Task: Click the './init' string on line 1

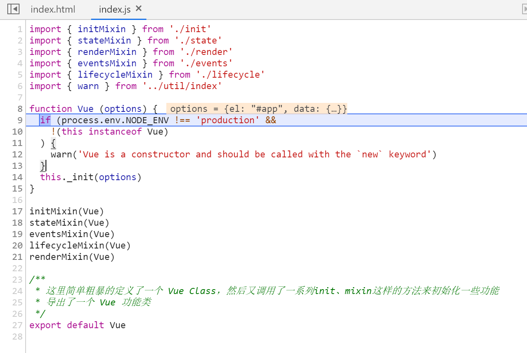Action: [x=190, y=29]
